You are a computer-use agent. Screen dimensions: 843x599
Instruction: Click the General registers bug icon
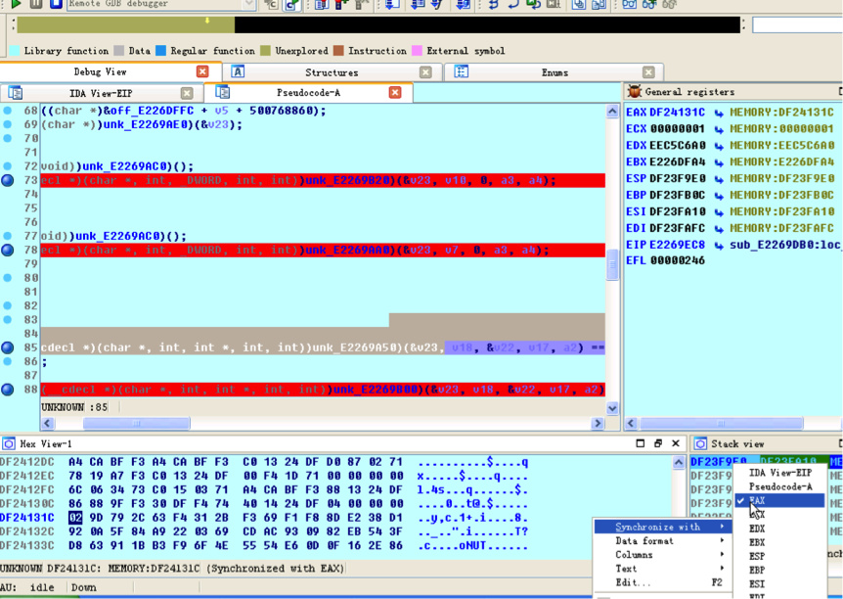tap(635, 92)
